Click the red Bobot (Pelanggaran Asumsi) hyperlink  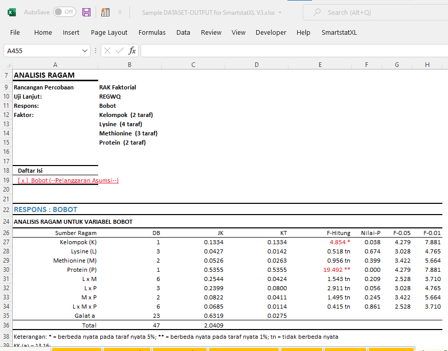(x=67, y=180)
